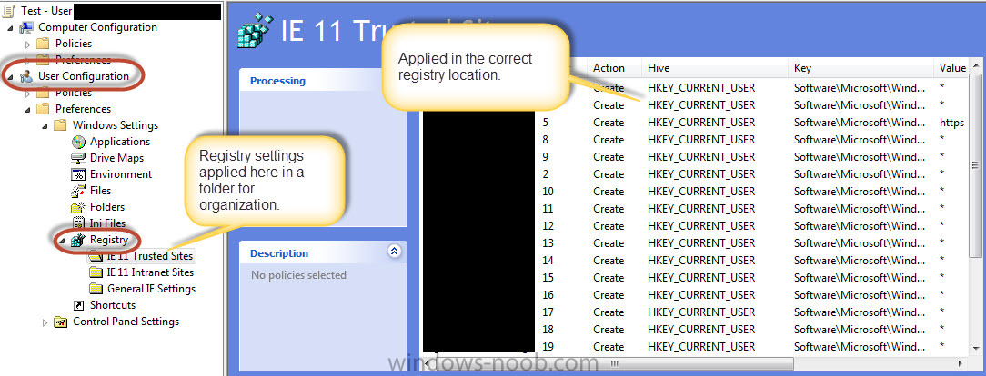Select Ini Files in the tree

(x=107, y=223)
